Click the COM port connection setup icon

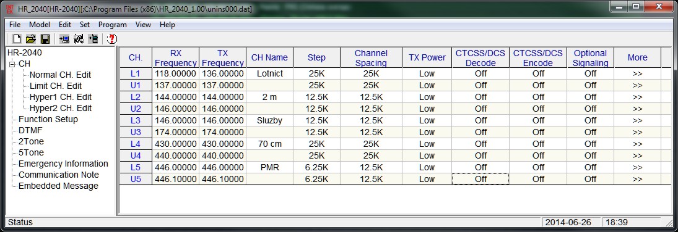click(x=79, y=39)
